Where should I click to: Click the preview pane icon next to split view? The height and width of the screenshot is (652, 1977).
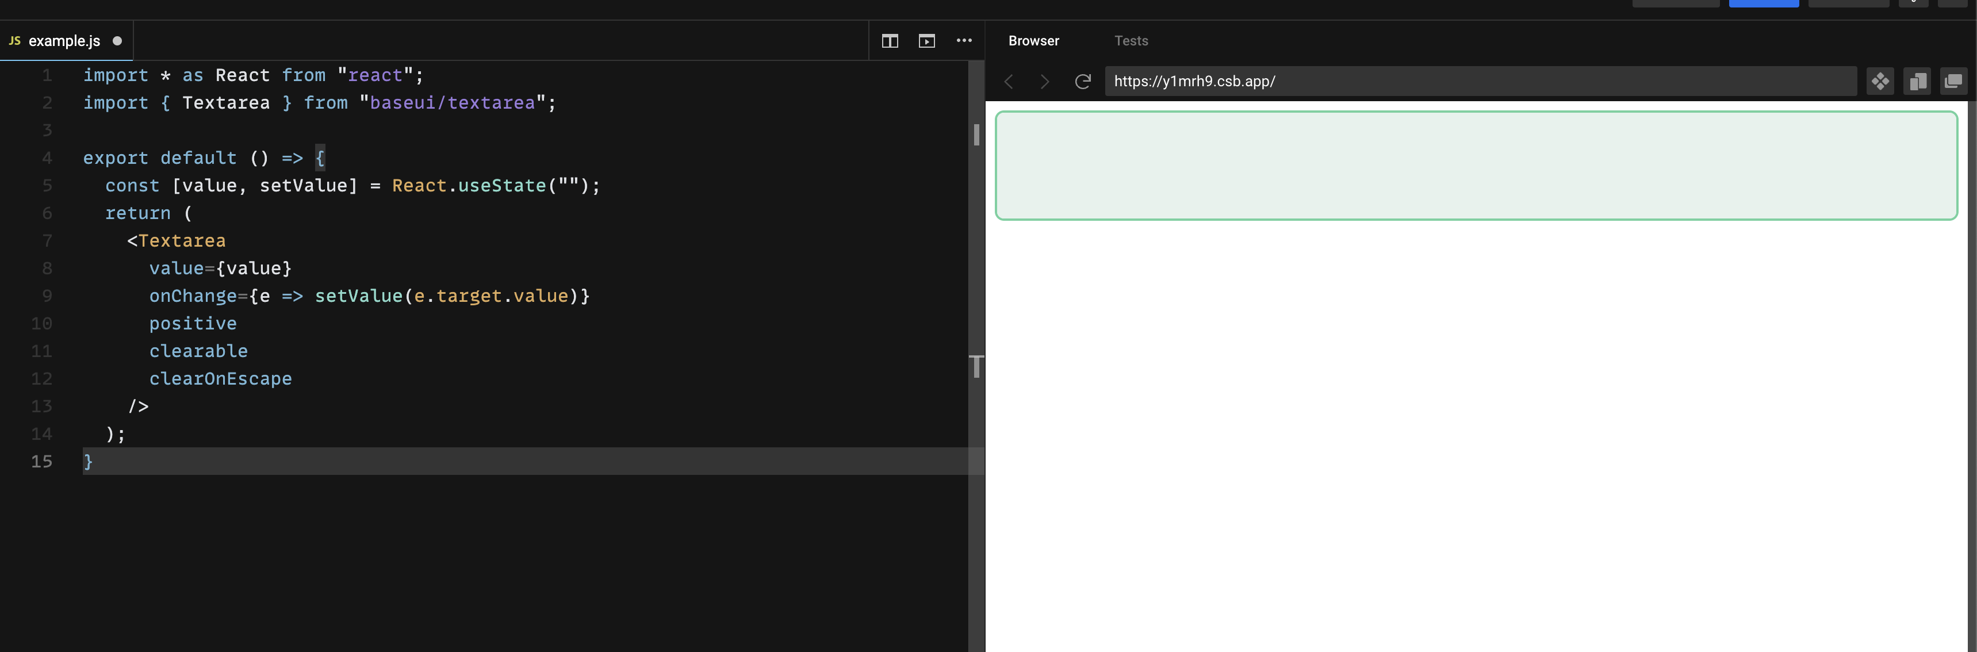pyautogui.click(x=926, y=41)
